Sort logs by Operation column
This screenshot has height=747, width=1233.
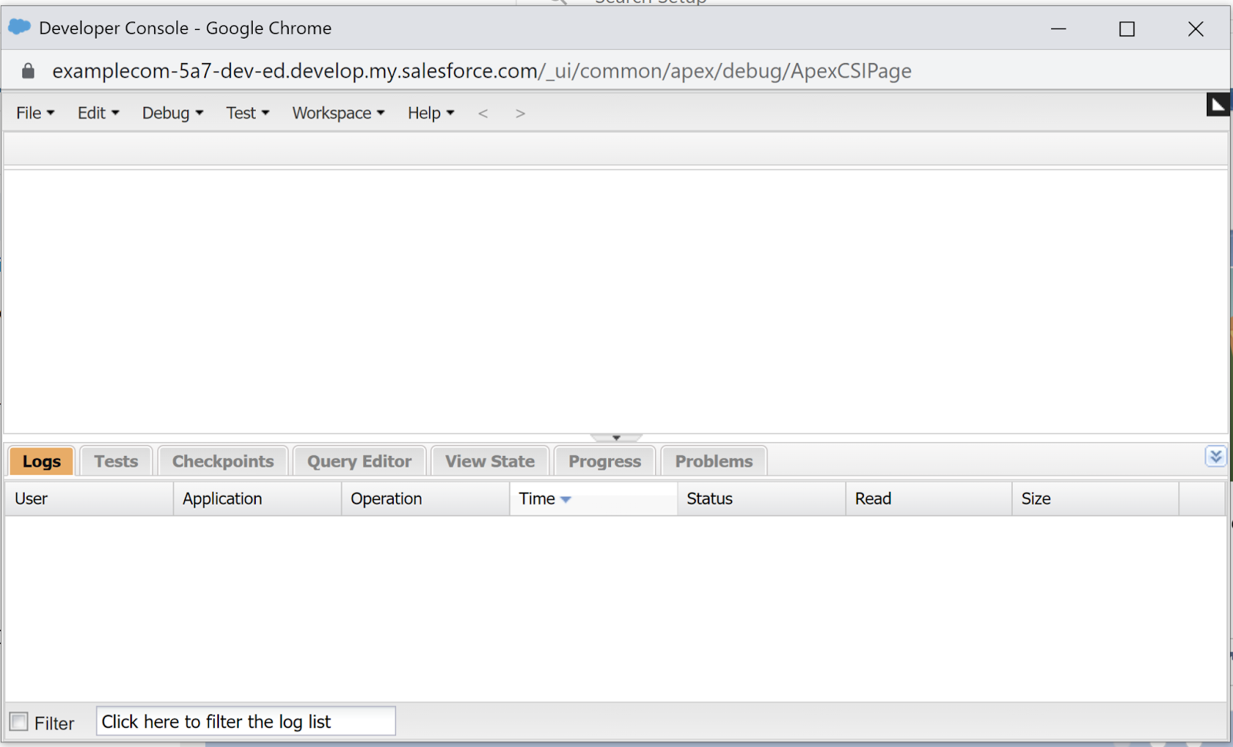tap(425, 499)
